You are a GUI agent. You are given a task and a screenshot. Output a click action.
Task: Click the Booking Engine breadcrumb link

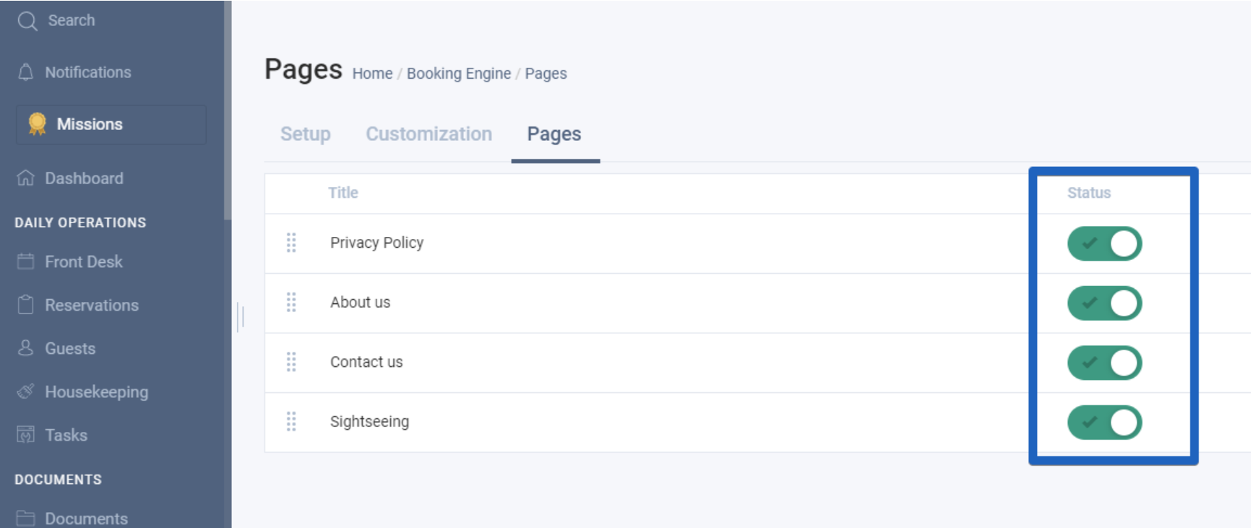pos(459,74)
